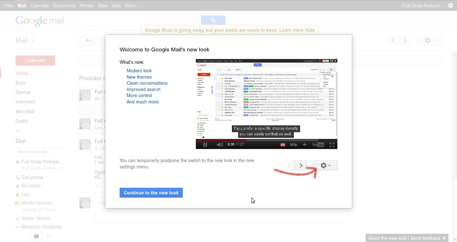The width and height of the screenshot is (457, 242).
Task: Pause the welcome video
Action: point(205,145)
